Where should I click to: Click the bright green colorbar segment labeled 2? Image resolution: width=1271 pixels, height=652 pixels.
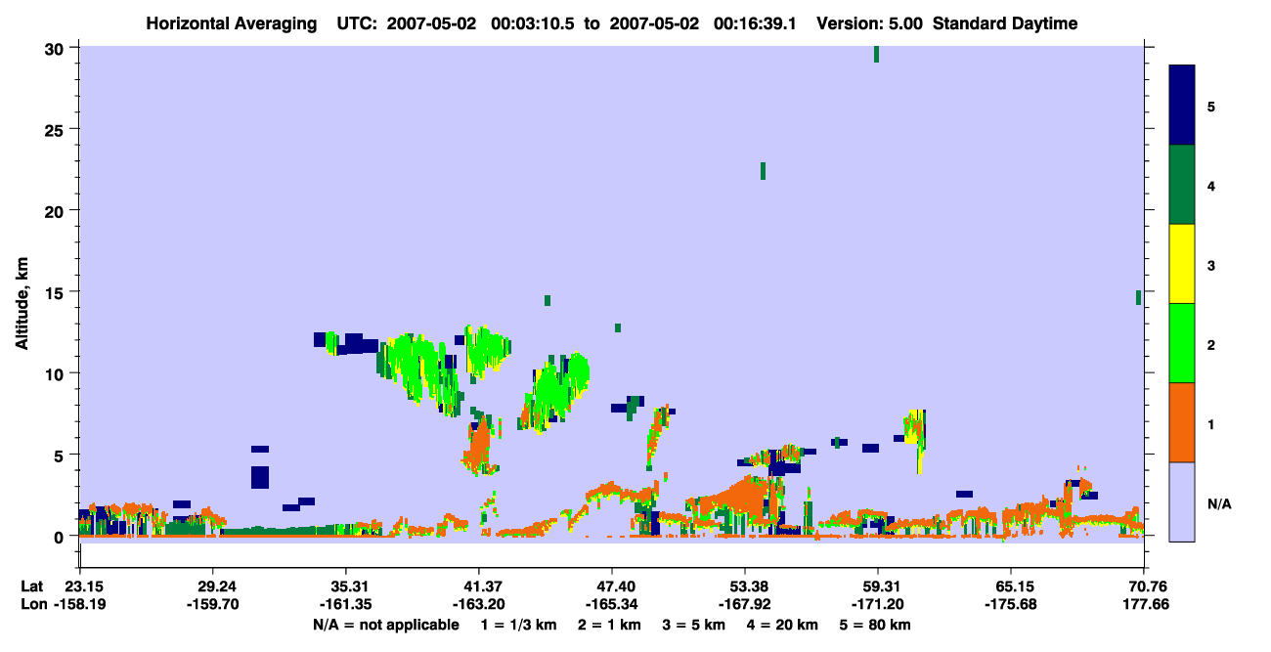coord(1182,343)
